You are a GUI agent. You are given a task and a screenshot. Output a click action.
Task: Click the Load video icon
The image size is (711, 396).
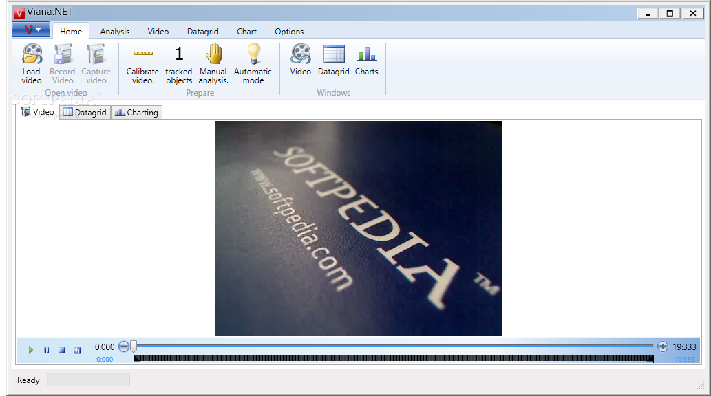click(32, 54)
